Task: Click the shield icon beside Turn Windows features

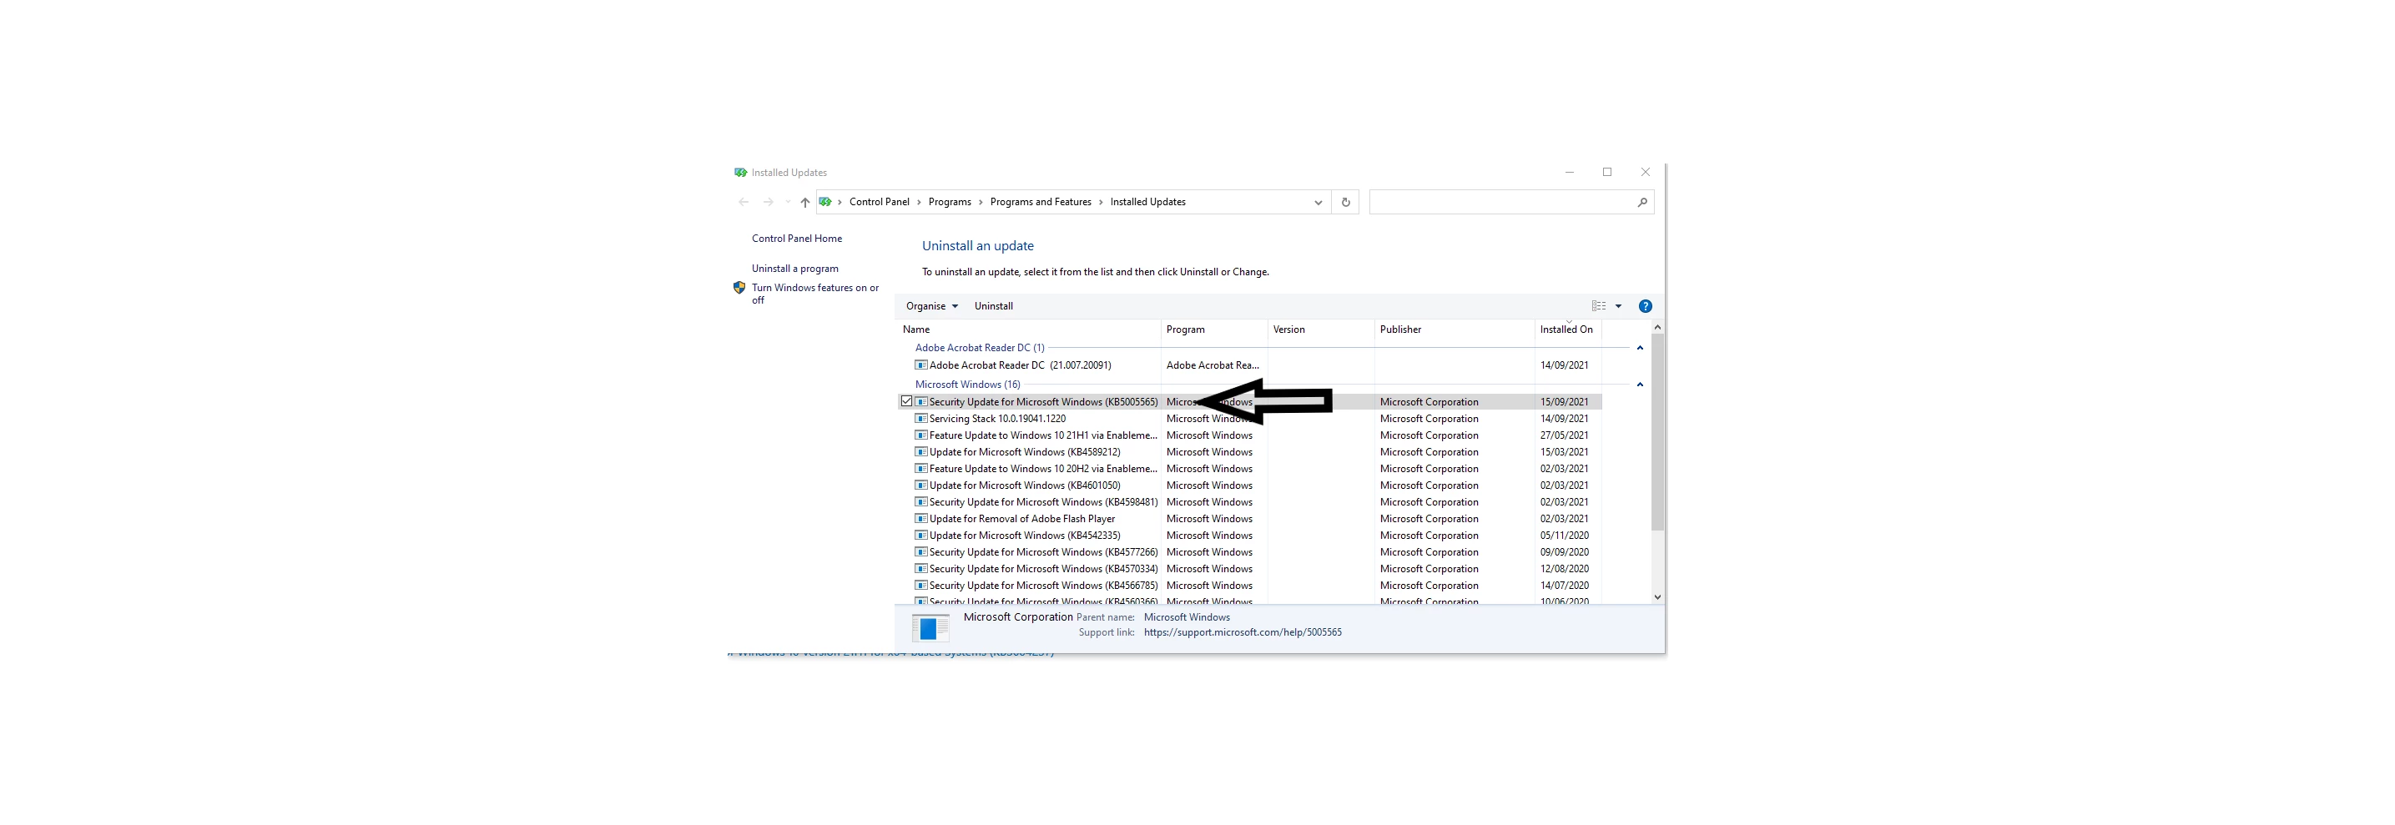Action: tap(740, 288)
